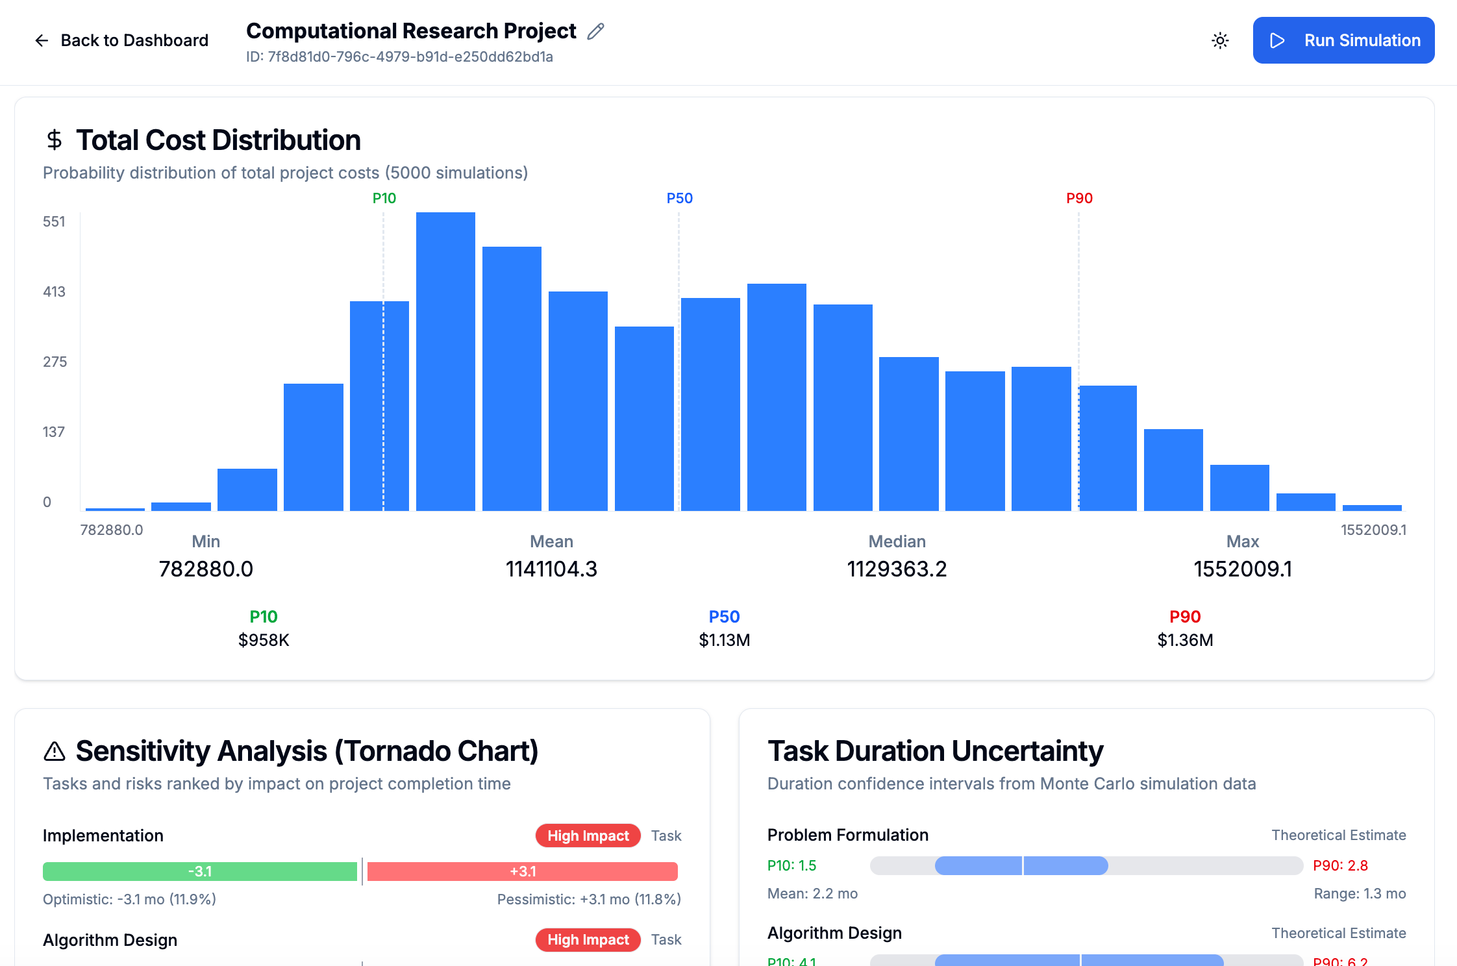Click the pencil edit icon beside project name
The image size is (1457, 966).
(595, 31)
